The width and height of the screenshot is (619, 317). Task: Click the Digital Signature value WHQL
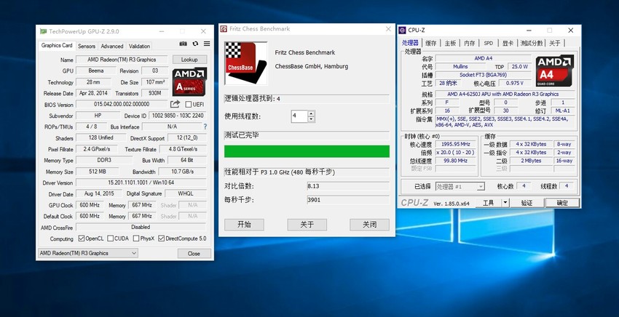[186, 193]
